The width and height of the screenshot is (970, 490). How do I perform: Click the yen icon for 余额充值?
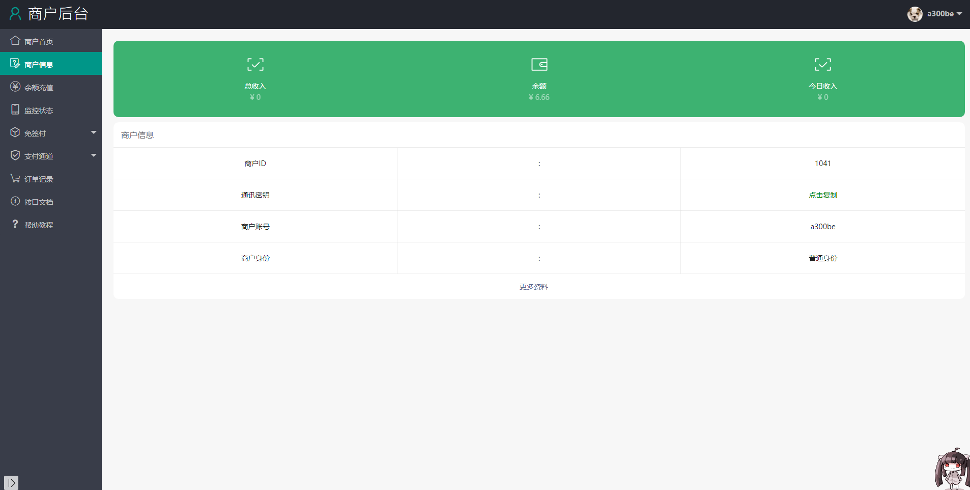[15, 87]
